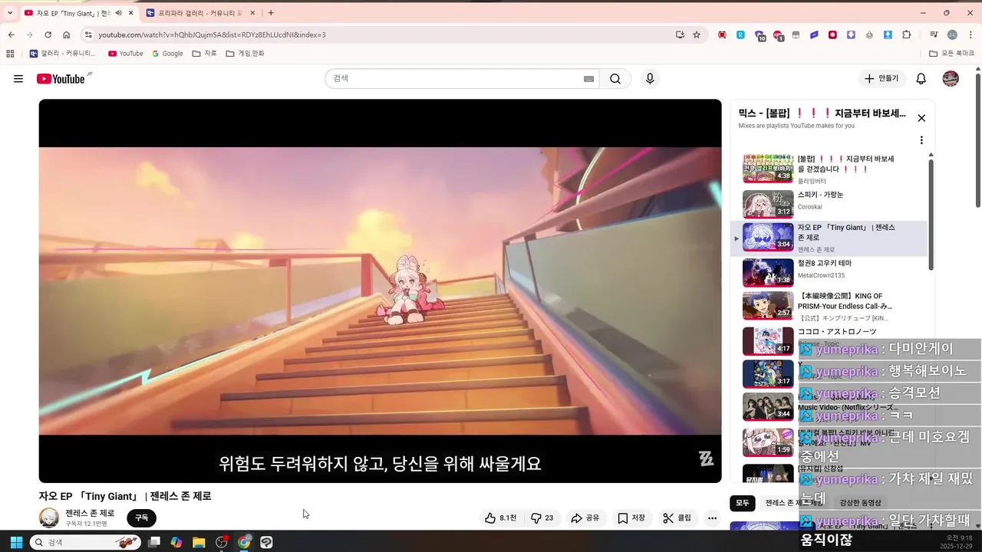Open the more actions ellipsis under the video
Viewport: 982px width, 552px height.
712,518
